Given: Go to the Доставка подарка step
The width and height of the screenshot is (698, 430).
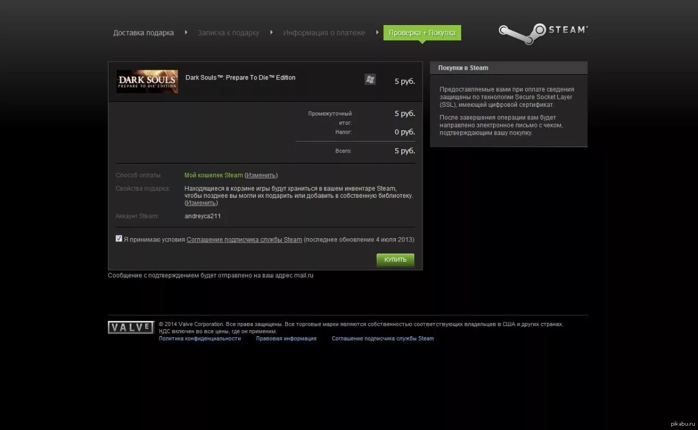Looking at the screenshot, I should (x=143, y=33).
